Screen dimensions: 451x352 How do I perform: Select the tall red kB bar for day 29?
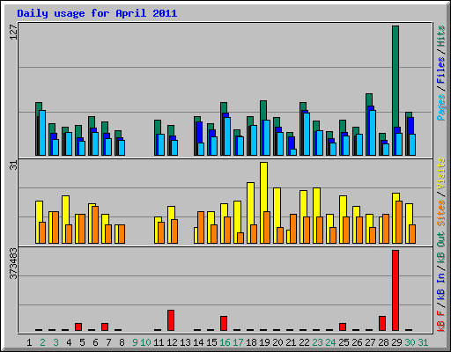[x=396, y=290]
